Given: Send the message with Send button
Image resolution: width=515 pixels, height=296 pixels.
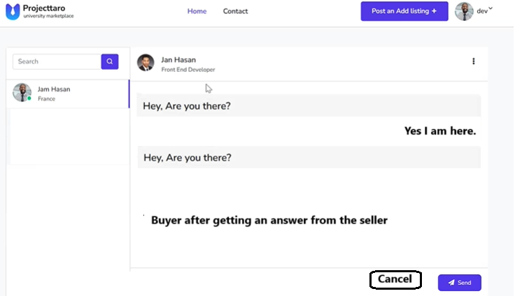Looking at the screenshot, I should coord(460,283).
